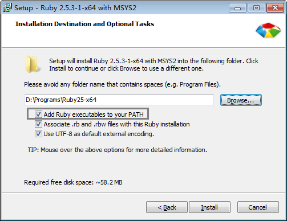The height and width of the screenshot is (221, 287).
Task: Disable UTF-8 default external encoding checkbox
Action: (x=38, y=134)
